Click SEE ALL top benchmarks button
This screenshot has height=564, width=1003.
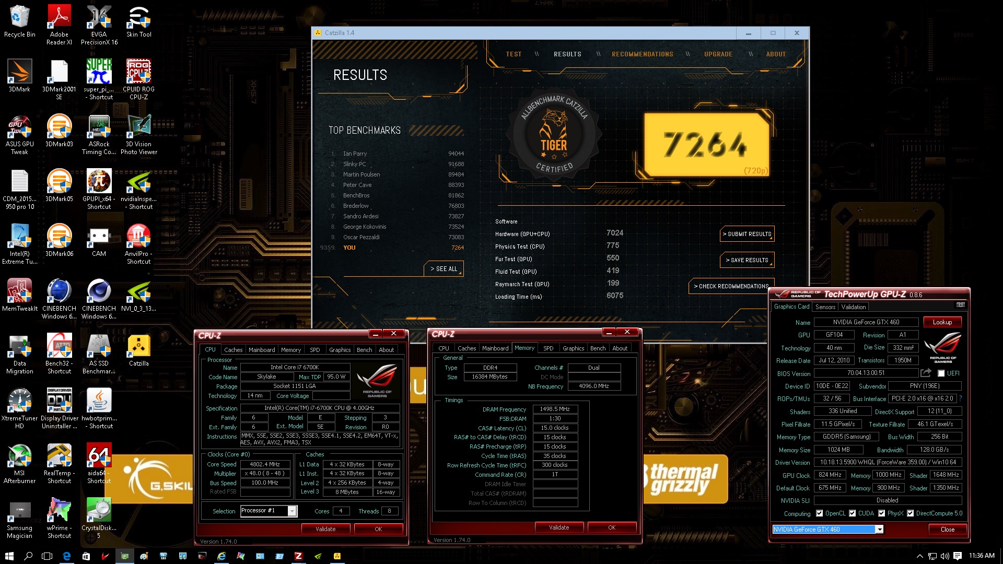pyautogui.click(x=444, y=269)
